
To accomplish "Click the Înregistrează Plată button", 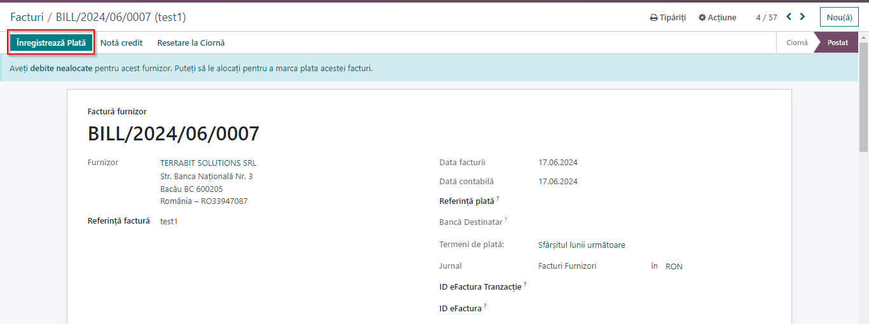I will (51, 43).
